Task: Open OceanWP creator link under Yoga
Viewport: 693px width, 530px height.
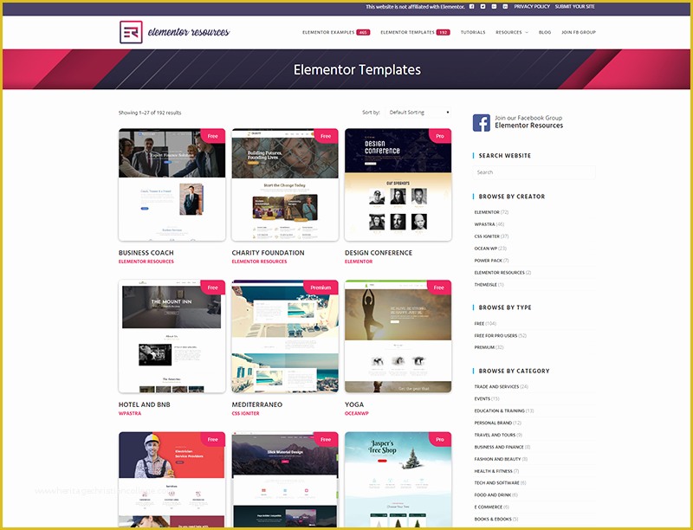Action: point(356,414)
